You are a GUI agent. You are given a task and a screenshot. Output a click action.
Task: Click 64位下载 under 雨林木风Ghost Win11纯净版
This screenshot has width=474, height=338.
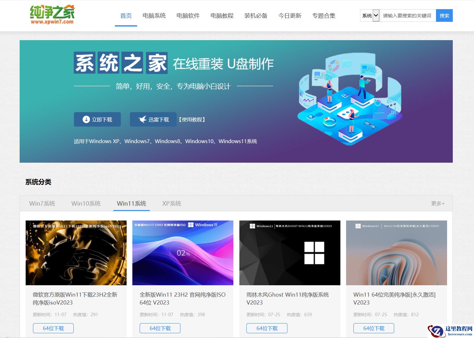pos(267,328)
